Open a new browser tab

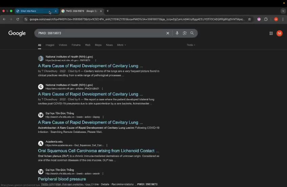pyautogui.click(x=108, y=11)
